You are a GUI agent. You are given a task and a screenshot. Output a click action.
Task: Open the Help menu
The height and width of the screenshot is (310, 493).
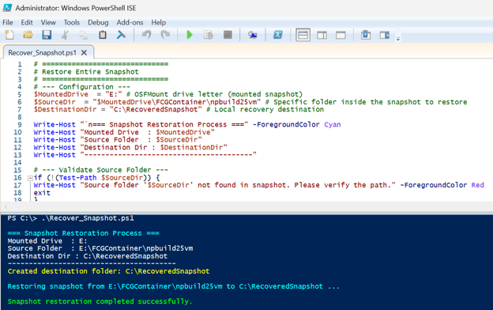(159, 22)
